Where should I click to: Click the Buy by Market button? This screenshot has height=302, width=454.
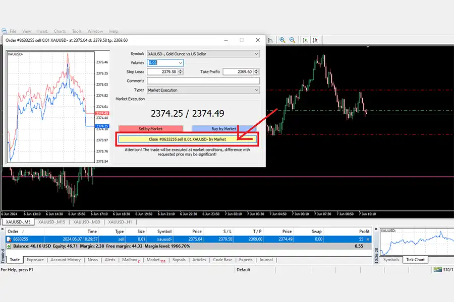coord(224,129)
